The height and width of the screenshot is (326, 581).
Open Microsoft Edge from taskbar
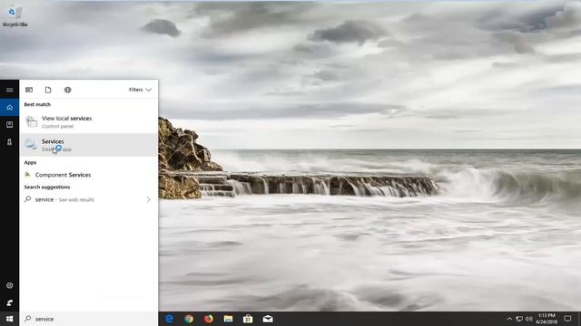[170, 319]
